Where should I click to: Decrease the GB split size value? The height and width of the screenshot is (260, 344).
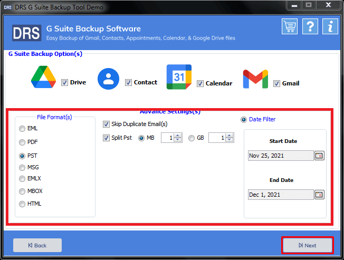230,140
